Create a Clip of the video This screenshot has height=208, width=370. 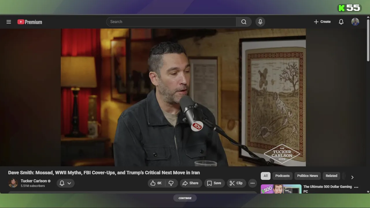(x=236, y=183)
